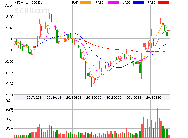Click the 10.25 price axis label

pyautogui.click(x=9, y=73)
